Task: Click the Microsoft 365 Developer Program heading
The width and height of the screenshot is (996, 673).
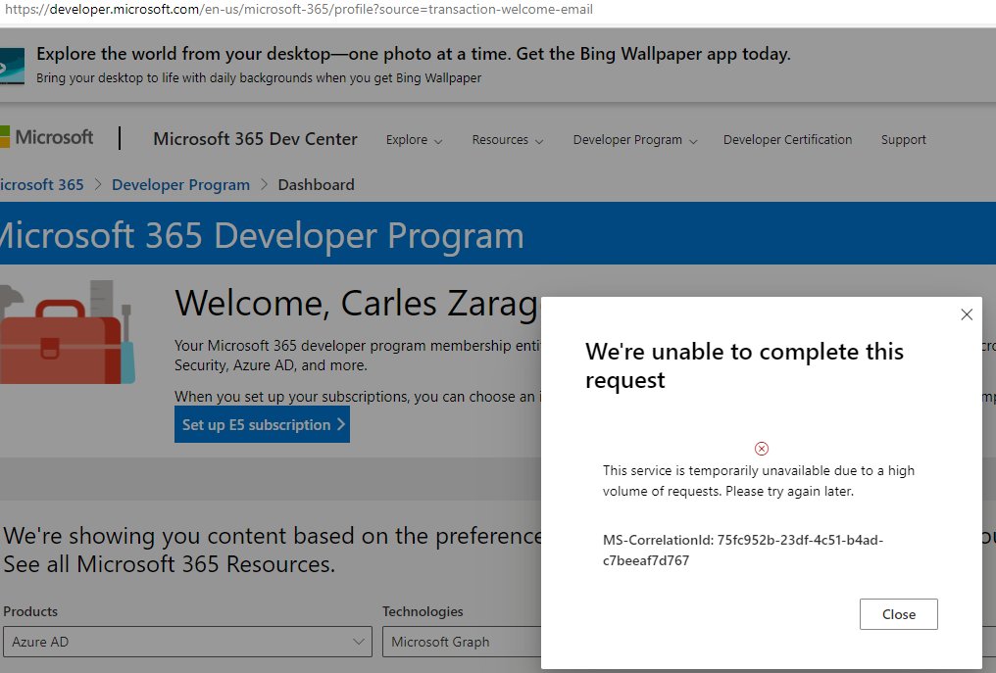Action: tap(262, 235)
